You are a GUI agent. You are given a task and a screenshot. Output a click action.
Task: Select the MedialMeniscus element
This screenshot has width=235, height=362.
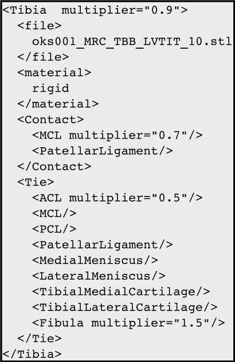95,261
